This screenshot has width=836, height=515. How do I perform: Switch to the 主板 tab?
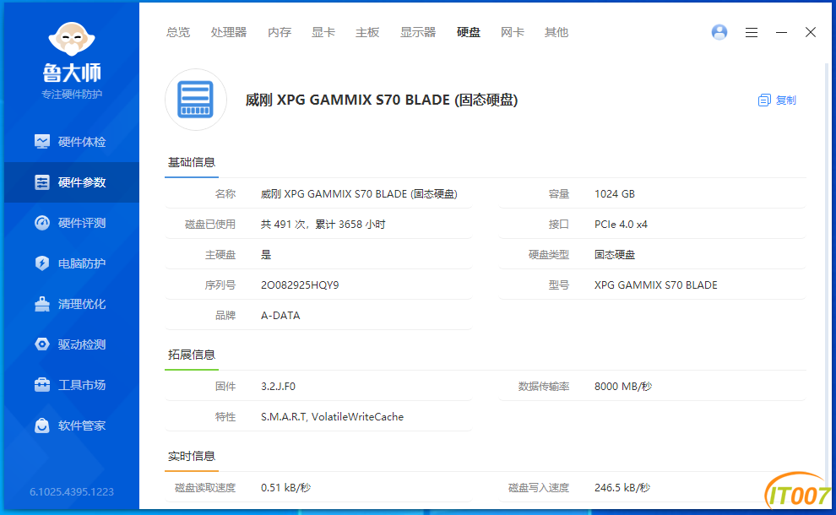[x=367, y=33]
